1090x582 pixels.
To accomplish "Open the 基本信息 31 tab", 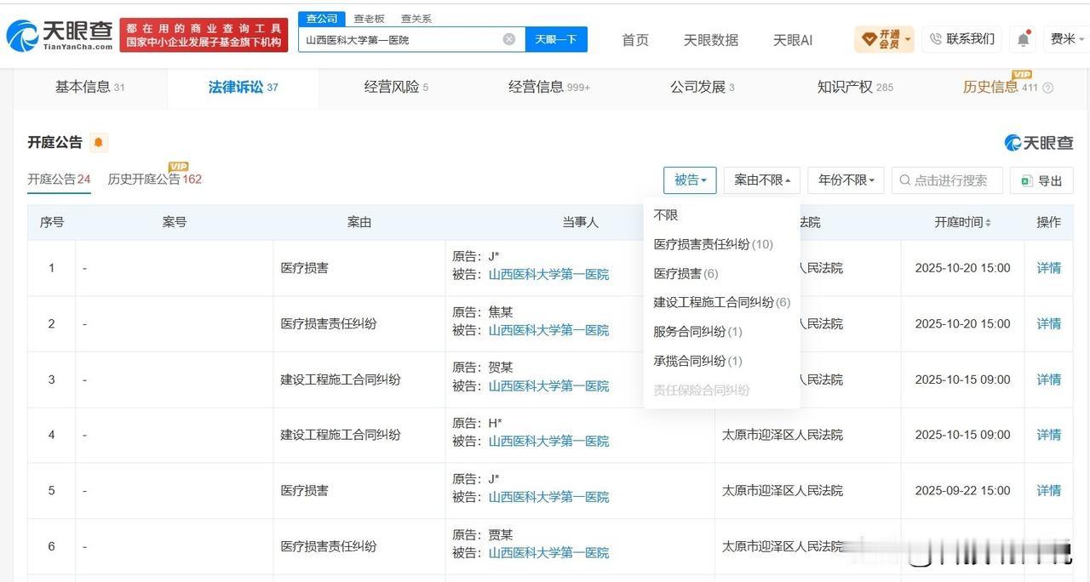I will tap(89, 87).
